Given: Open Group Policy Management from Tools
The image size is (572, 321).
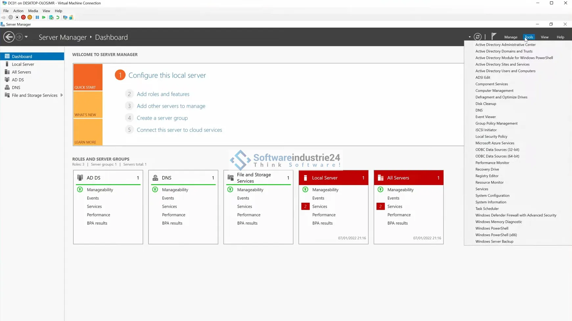Looking at the screenshot, I should 496,124.
